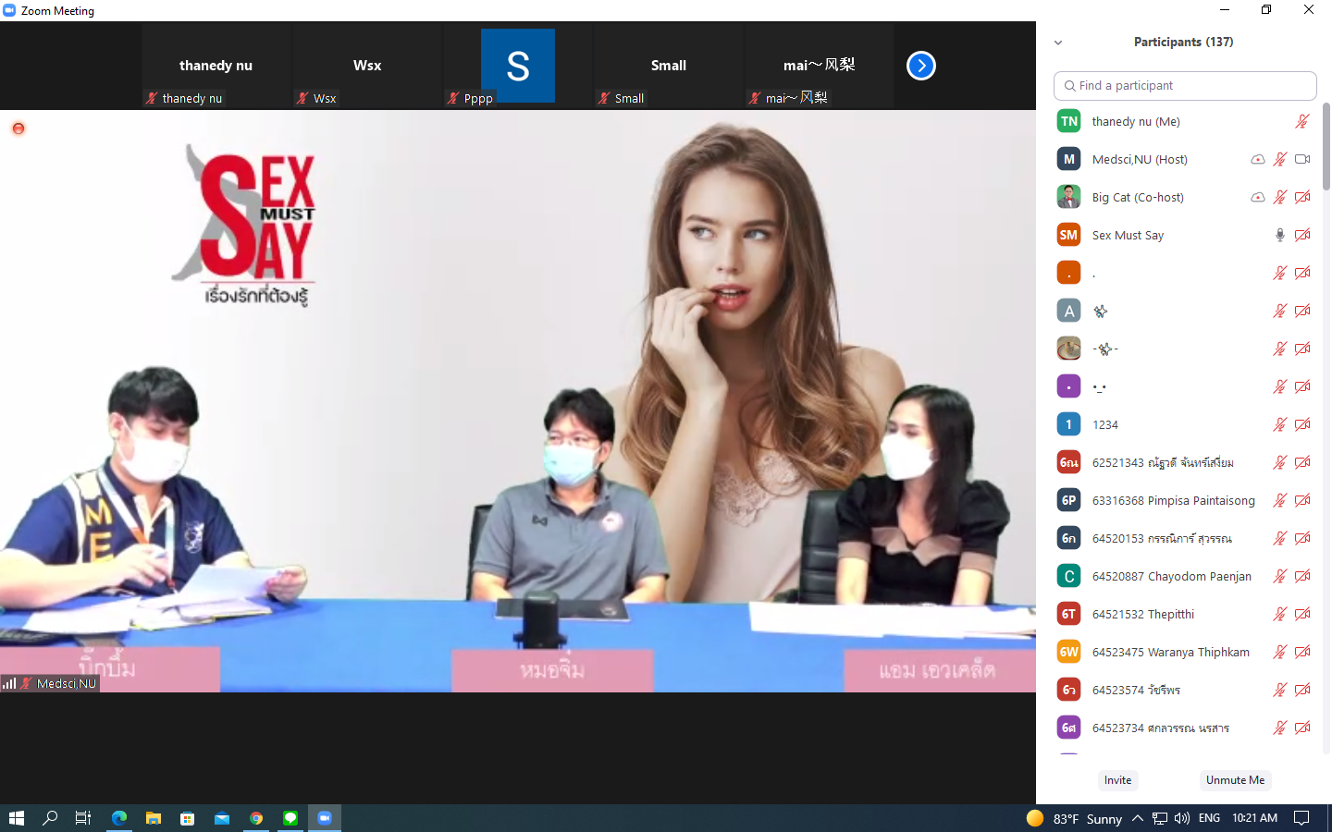Click the Participants (137) title

[1183, 43]
